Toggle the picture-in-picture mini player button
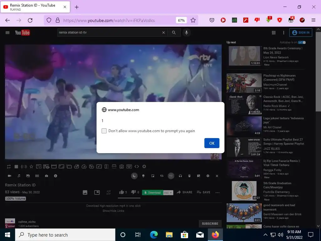 pos(153,176)
